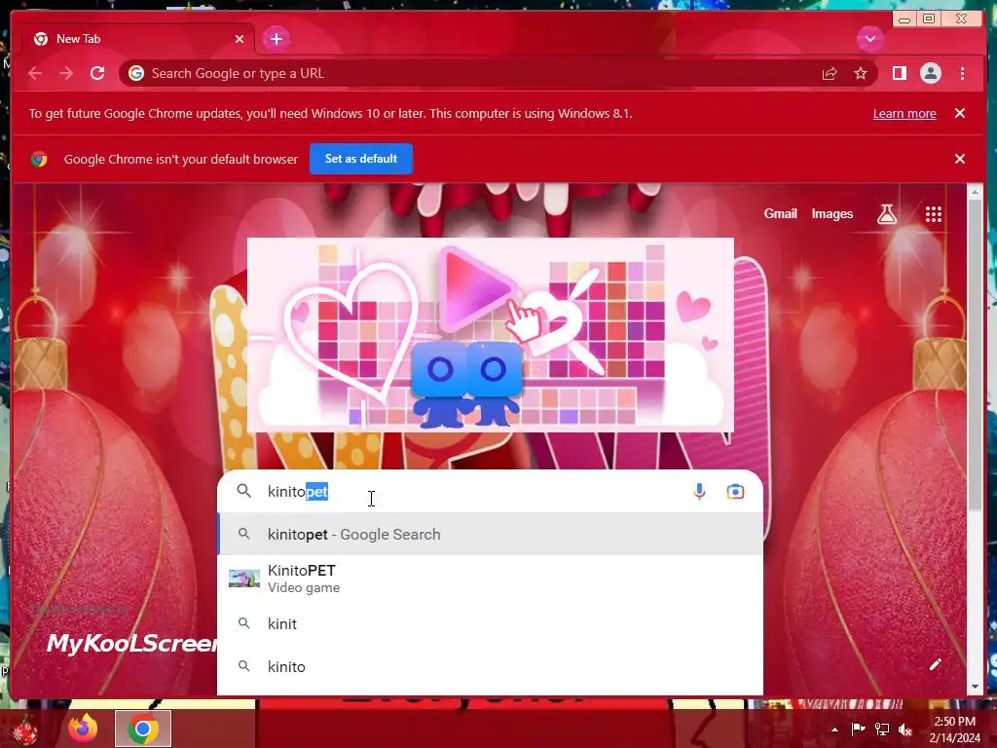The height and width of the screenshot is (748, 997).
Task: Reload the current page
Action: pyautogui.click(x=97, y=73)
